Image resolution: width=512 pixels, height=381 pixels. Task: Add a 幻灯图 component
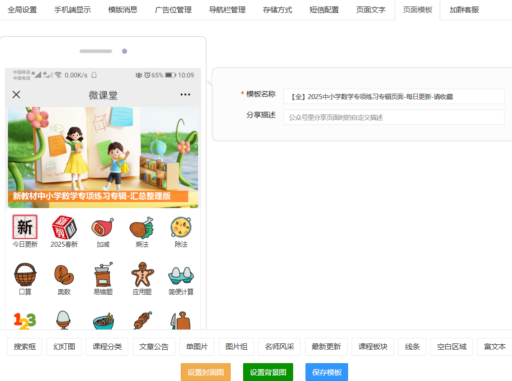tap(64, 347)
